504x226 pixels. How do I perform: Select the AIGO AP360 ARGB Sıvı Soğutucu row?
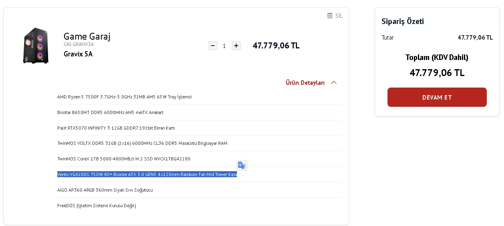[x=199, y=190]
